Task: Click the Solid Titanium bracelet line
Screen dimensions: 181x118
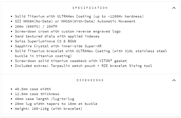Action: (91, 51)
